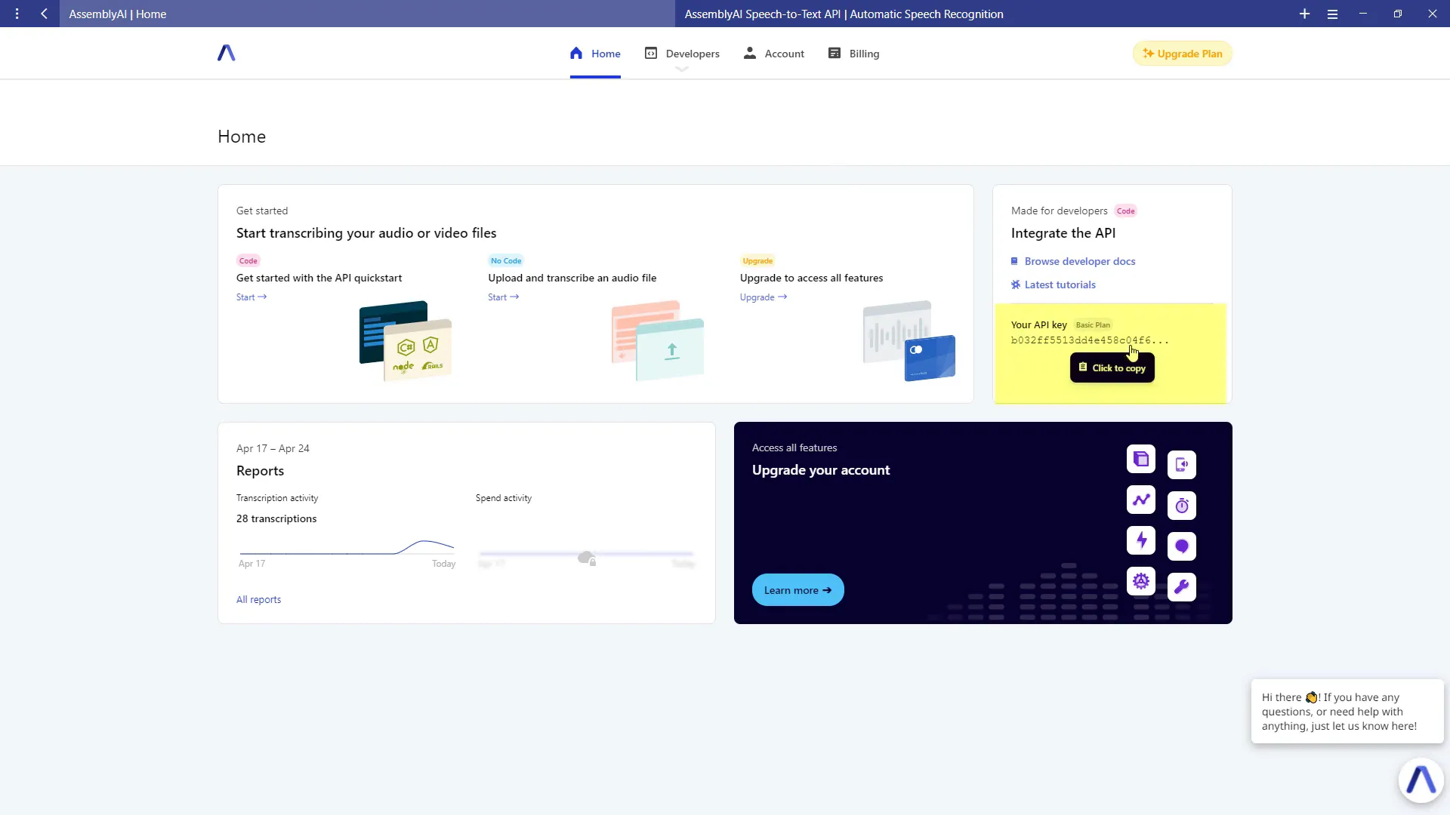Open the browser hamburger tab list

tap(1332, 14)
